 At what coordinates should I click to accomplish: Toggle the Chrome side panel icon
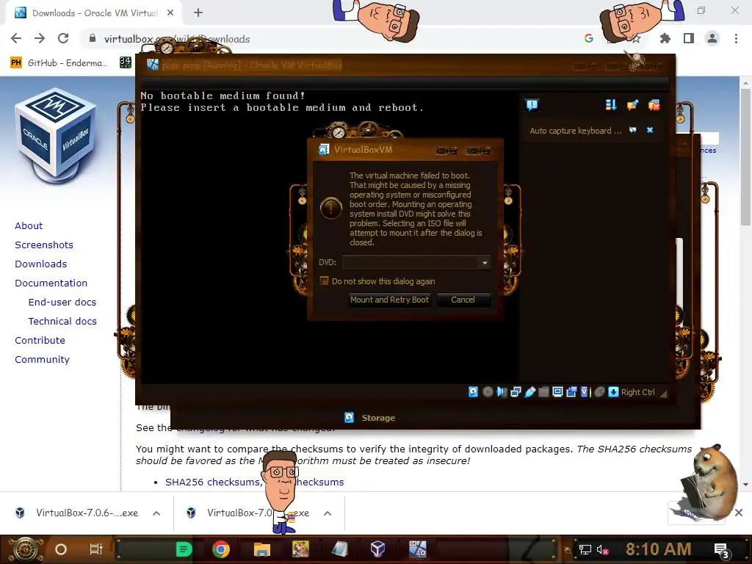[x=689, y=38]
